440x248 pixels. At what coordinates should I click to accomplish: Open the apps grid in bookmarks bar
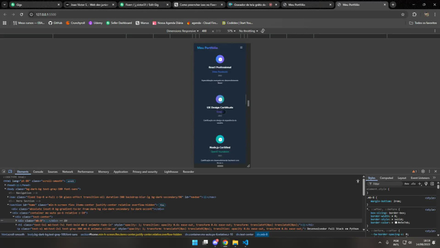pos(4,23)
